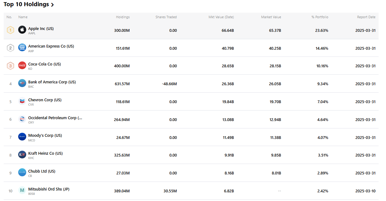
Task: Click the Bank of America logo icon
Action: (22, 83)
